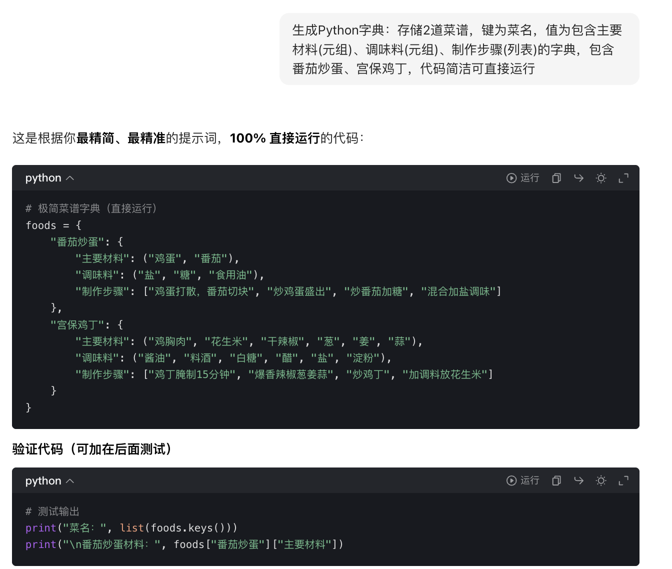Click the "制作步骤" line with 鸡丁腌制15分钟
This screenshot has height=569, width=672.
284,374
